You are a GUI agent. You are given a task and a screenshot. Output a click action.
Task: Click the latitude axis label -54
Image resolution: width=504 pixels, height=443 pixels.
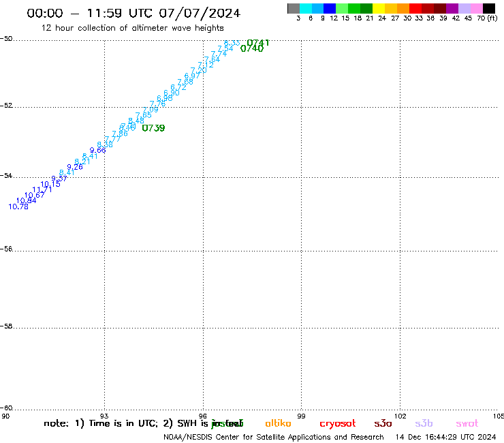tap(6, 176)
